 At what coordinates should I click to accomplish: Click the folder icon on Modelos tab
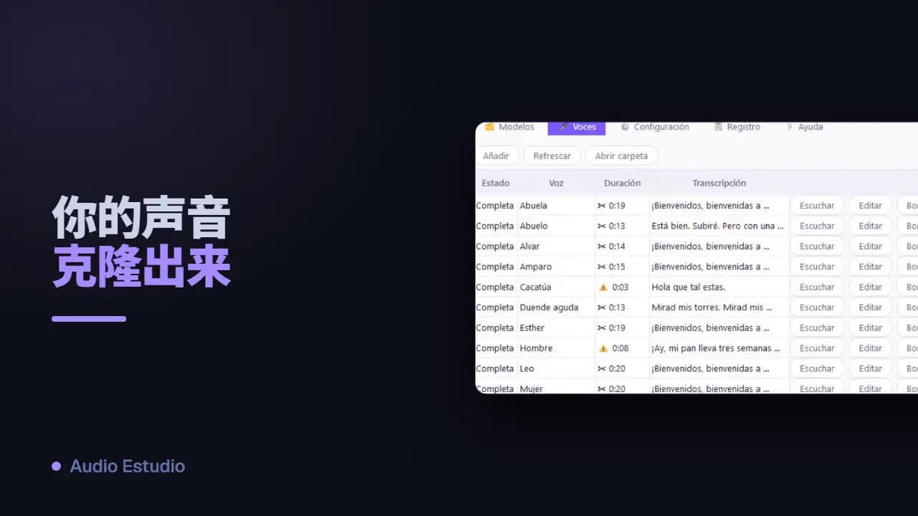coord(490,127)
